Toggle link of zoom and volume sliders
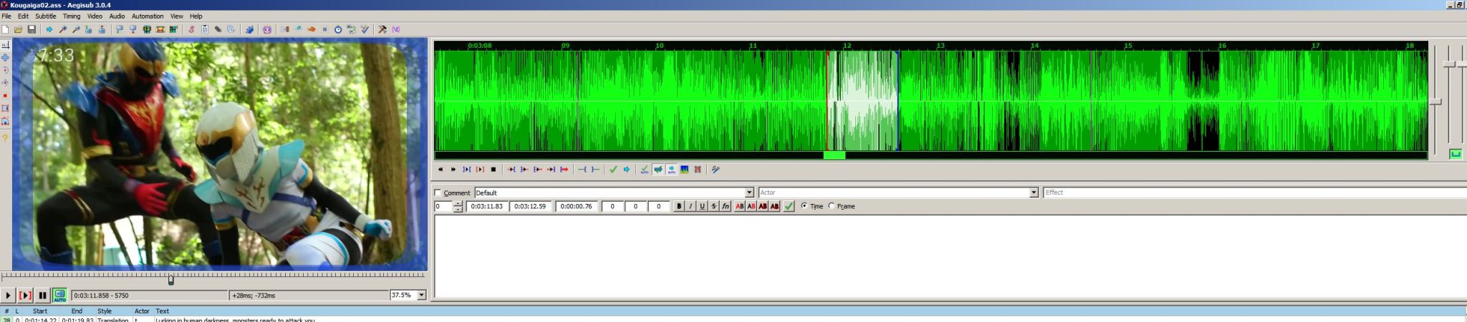Viewport: 1467px width, 322px height. pyautogui.click(x=1456, y=154)
